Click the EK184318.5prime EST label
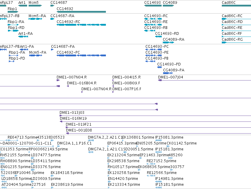 coord(67,173)
